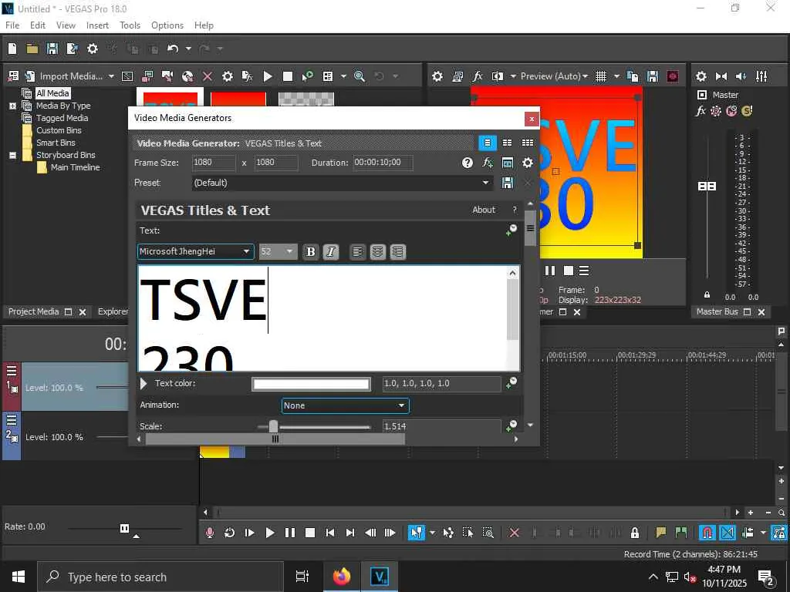The image size is (790, 592).
Task: Expand Media By Type tree node
Action: tap(12, 106)
